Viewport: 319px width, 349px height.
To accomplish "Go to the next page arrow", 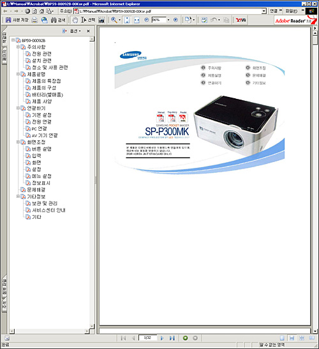I will tap(162, 338).
